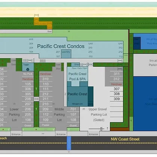The image size is (157, 157).
Task: Click the up arrow beside parking space 306
Action: pyautogui.click(x=36, y=89)
